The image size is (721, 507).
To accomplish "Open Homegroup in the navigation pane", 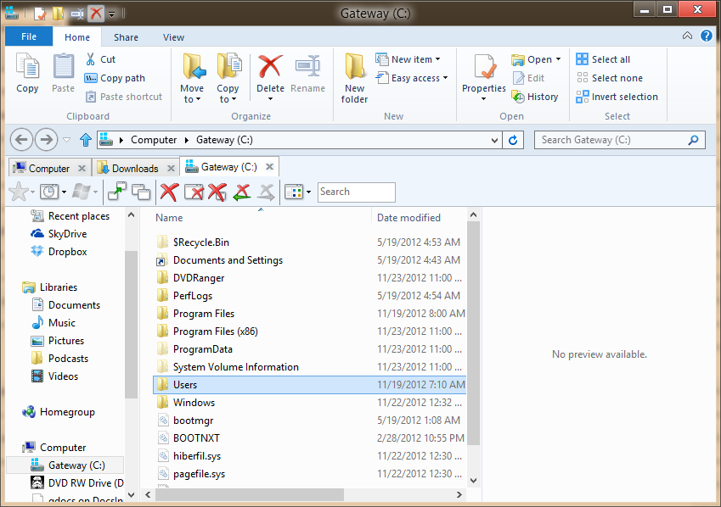I will click(59, 412).
